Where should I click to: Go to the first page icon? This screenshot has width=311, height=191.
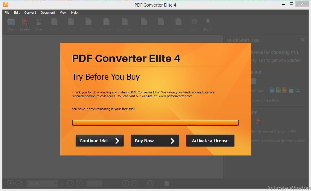pos(71,183)
